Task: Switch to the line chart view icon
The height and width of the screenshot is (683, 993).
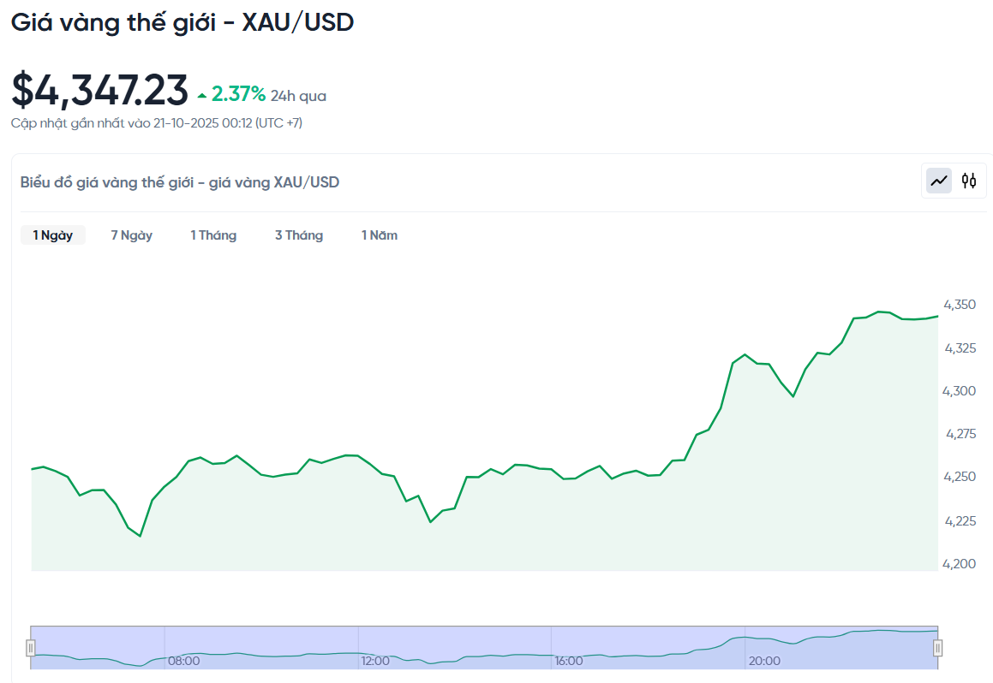Action: (940, 181)
